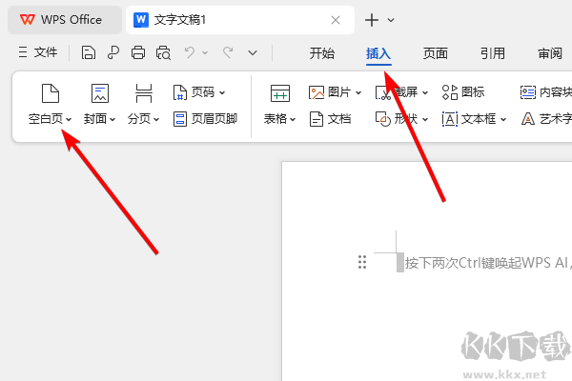Viewport: 572px width, 381px height.
Task: Go to the 审阅 ribbon tab
Action: pyautogui.click(x=550, y=53)
